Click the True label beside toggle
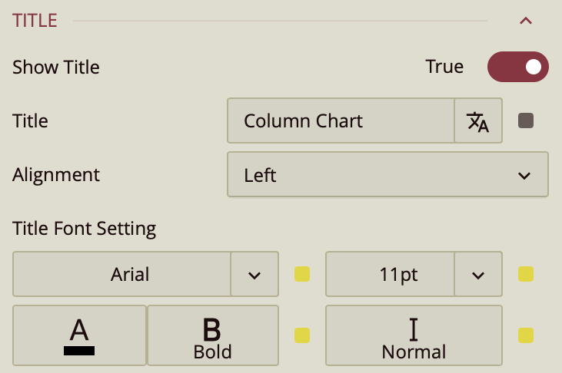Screen dimensions: 562x373 pyautogui.click(x=444, y=67)
